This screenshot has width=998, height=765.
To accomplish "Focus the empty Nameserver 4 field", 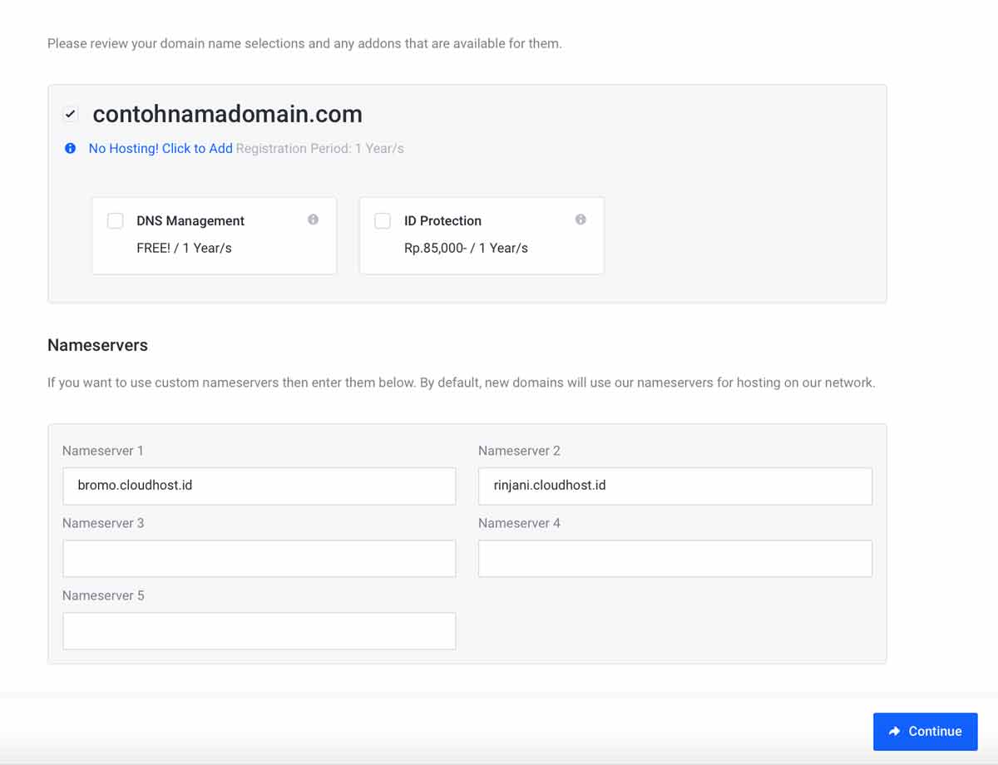I will coord(675,558).
